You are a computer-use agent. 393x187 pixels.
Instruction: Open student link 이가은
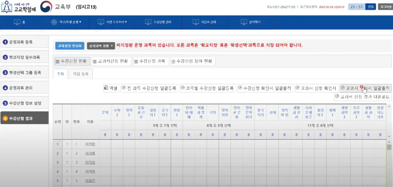[90, 171]
